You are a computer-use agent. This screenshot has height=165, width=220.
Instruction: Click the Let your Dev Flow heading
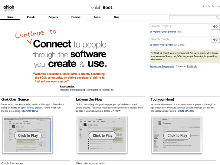(89, 99)
